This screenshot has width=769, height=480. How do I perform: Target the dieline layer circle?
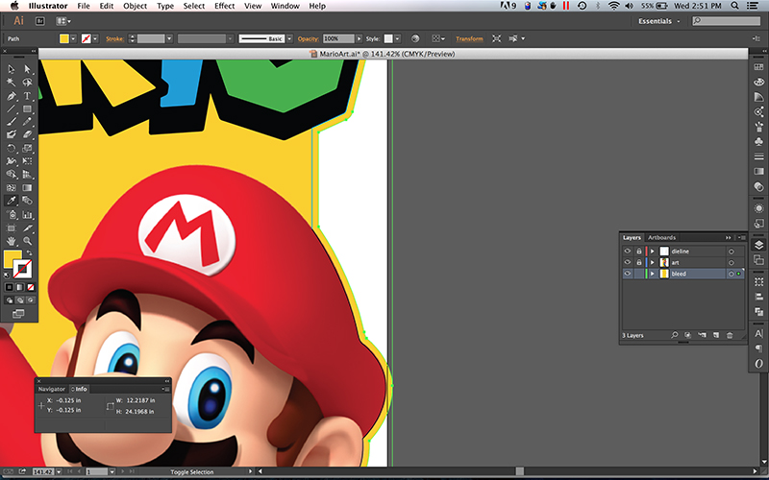732,252
